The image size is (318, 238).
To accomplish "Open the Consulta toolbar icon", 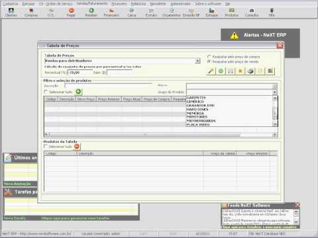I will pos(252,13).
